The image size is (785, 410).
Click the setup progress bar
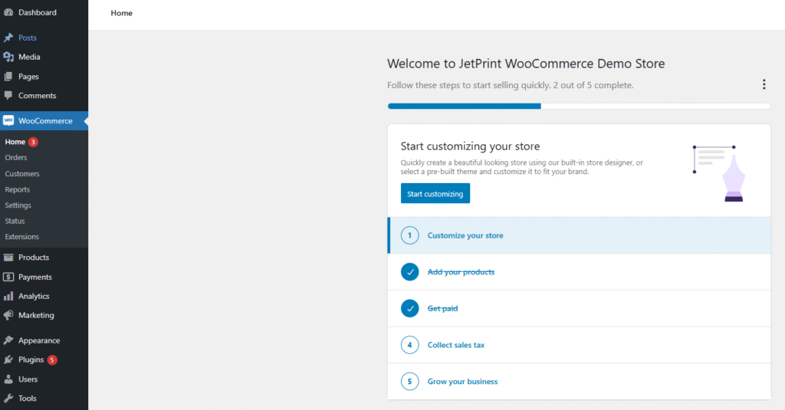[579, 106]
